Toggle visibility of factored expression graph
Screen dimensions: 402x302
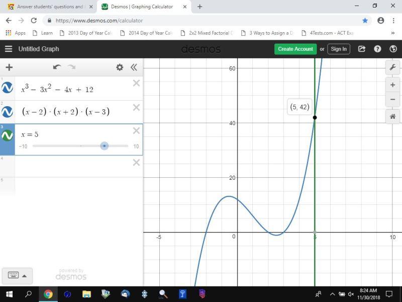[7, 112]
